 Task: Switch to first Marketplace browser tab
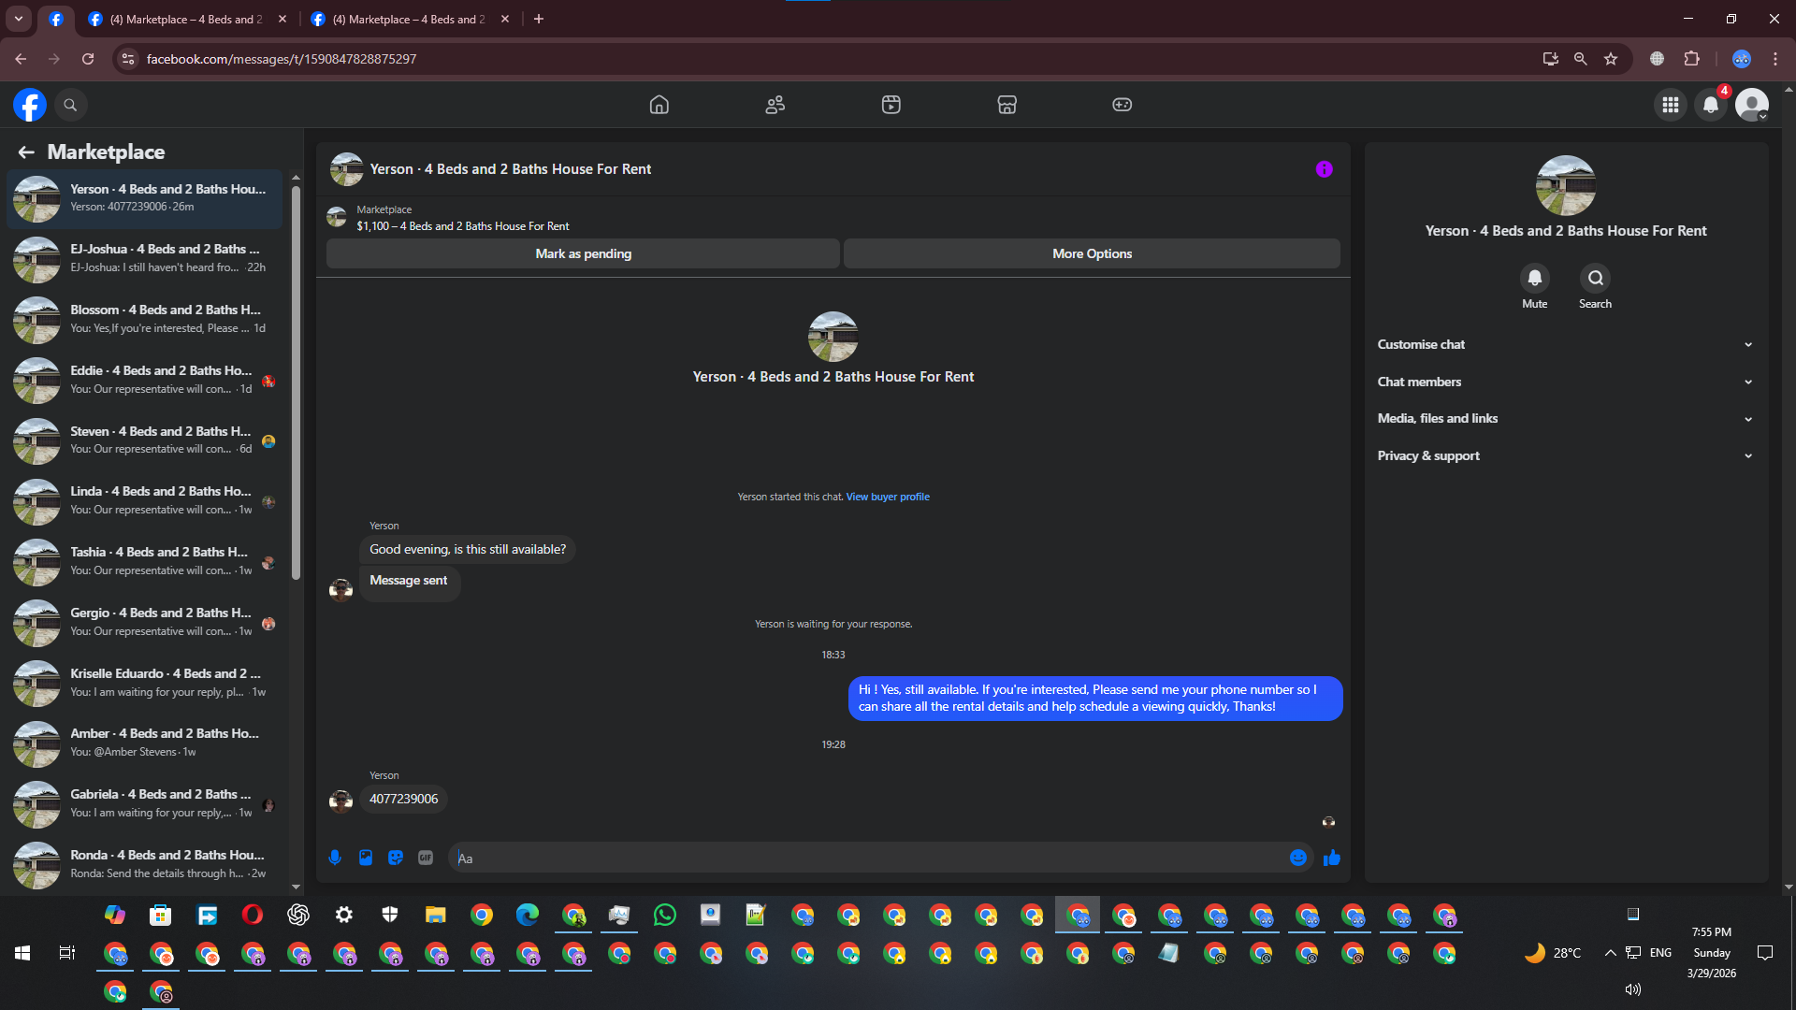click(187, 19)
